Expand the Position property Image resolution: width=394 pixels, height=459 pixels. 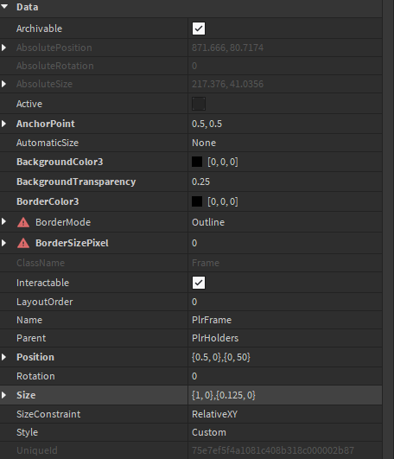pyautogui.click(x=3, y=357)
